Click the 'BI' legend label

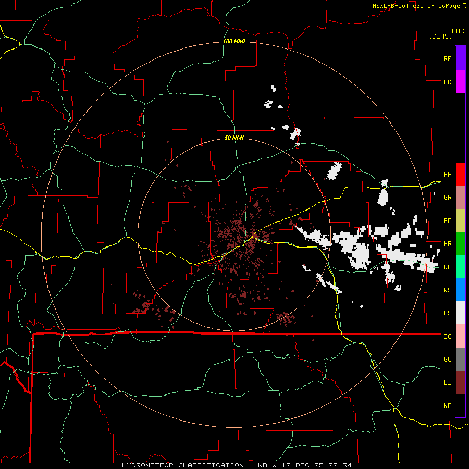(447, 382)
